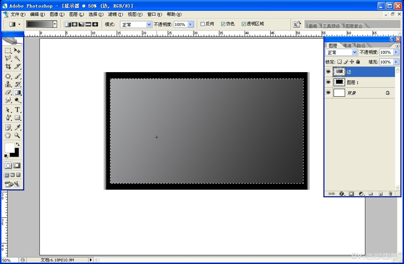Open the 选择 (Select) menu
The image size is (404, 264).
click(96, 14)
